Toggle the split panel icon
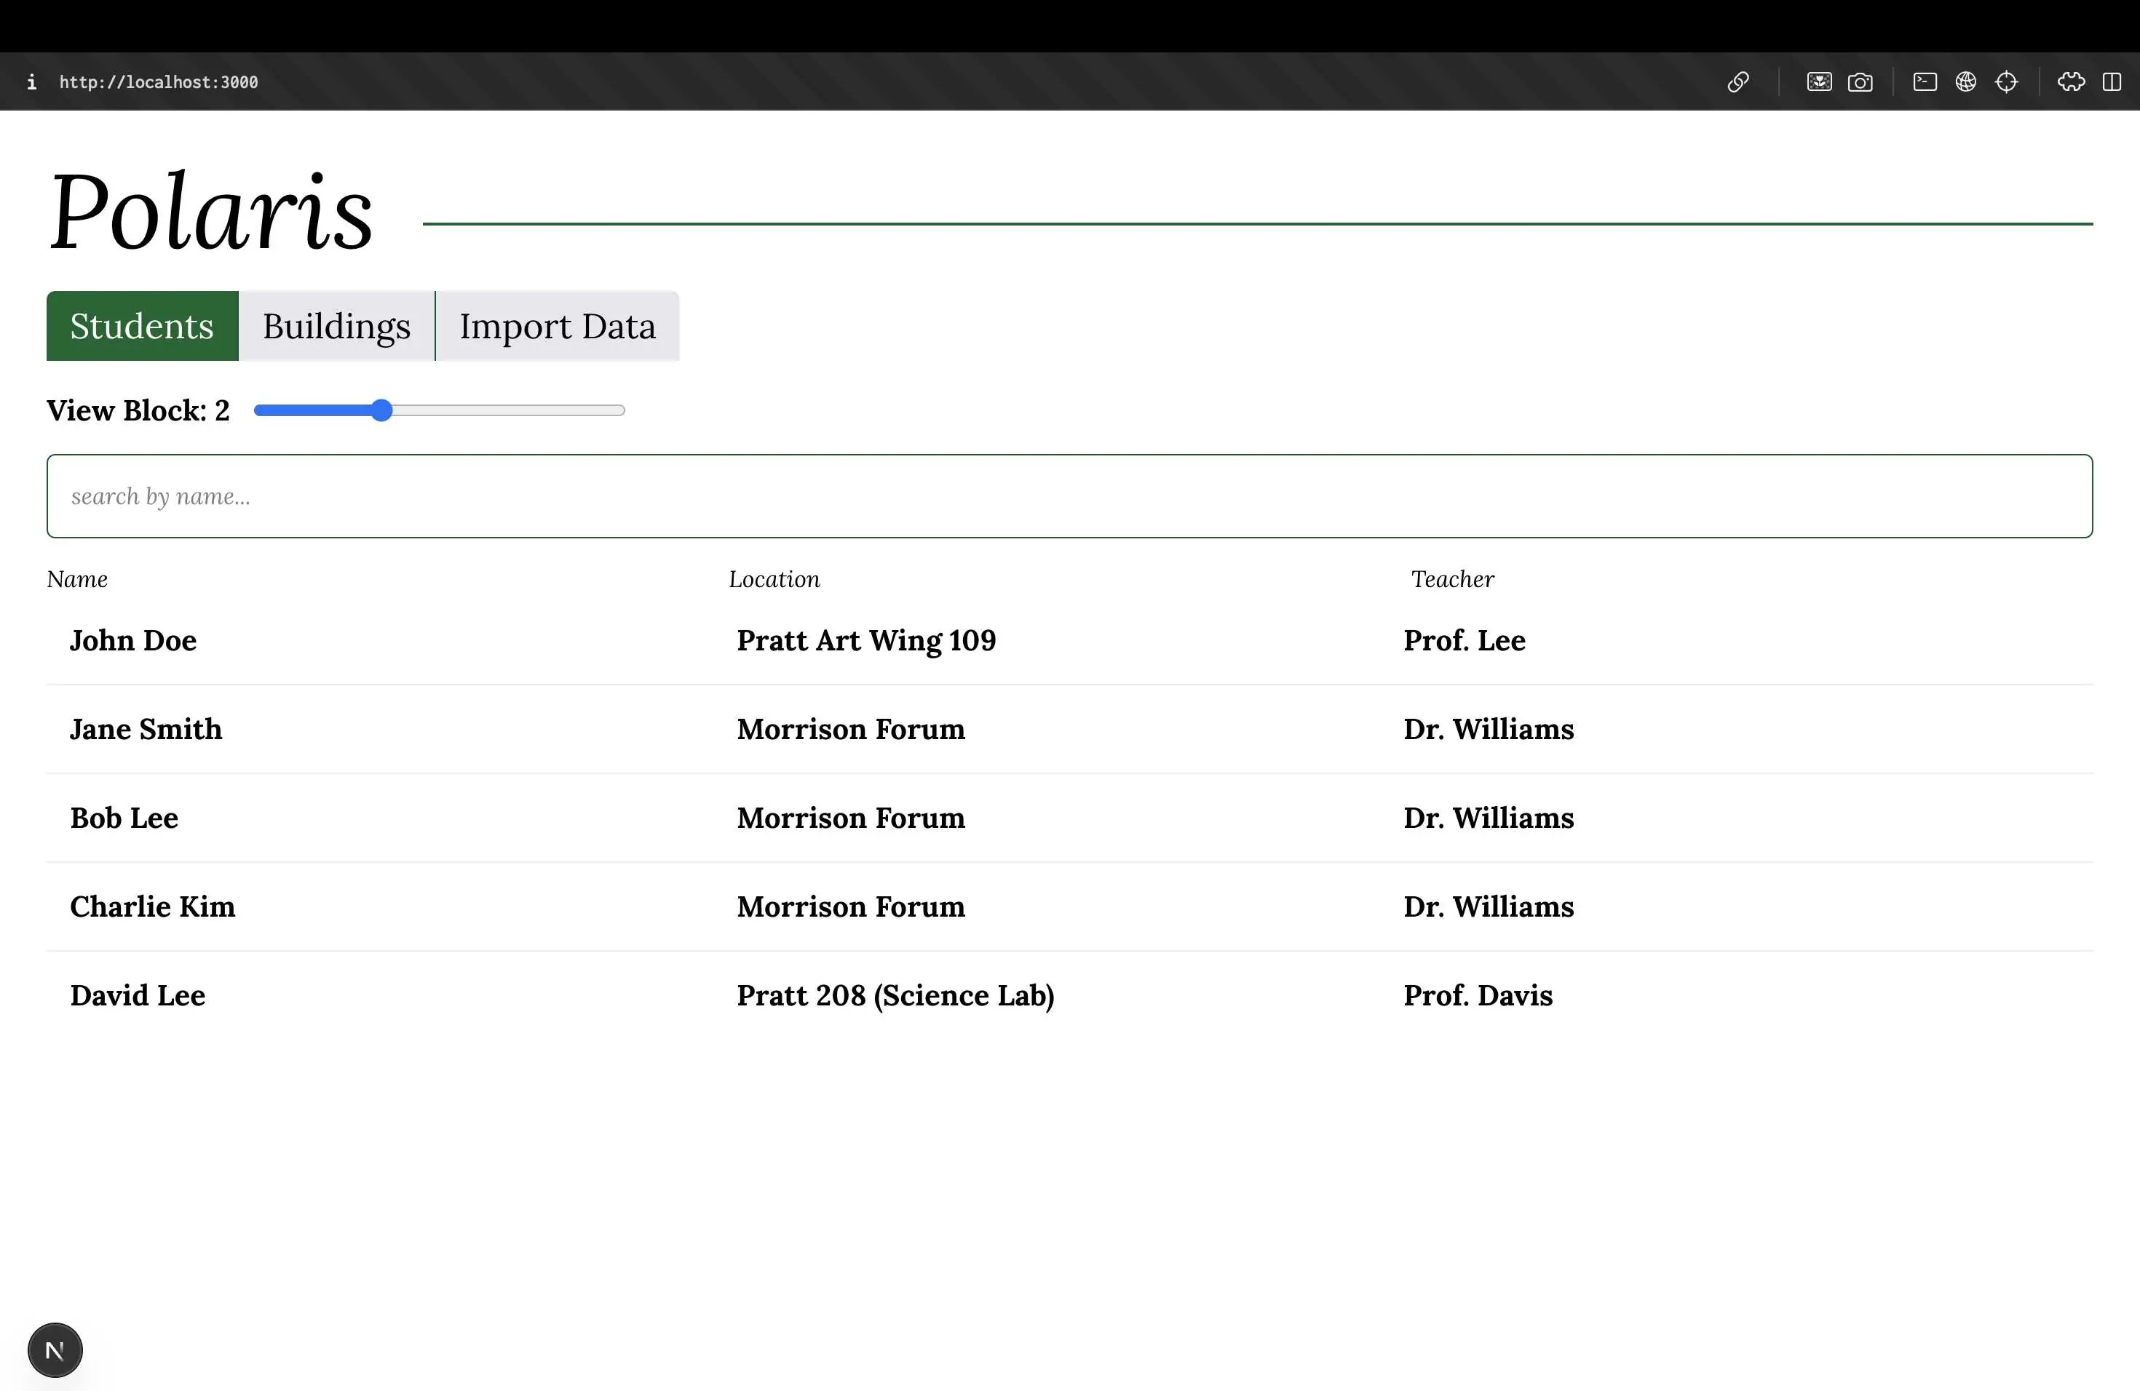This screenshot has width=2140, height=1391. coord(2112,81)
